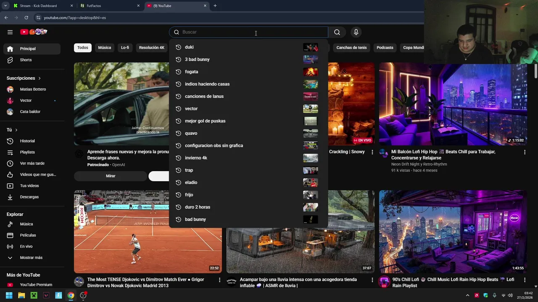Open options for Mi Balcón Lofi video
This screenshot has height=302, width=538.
click(525, 152)
